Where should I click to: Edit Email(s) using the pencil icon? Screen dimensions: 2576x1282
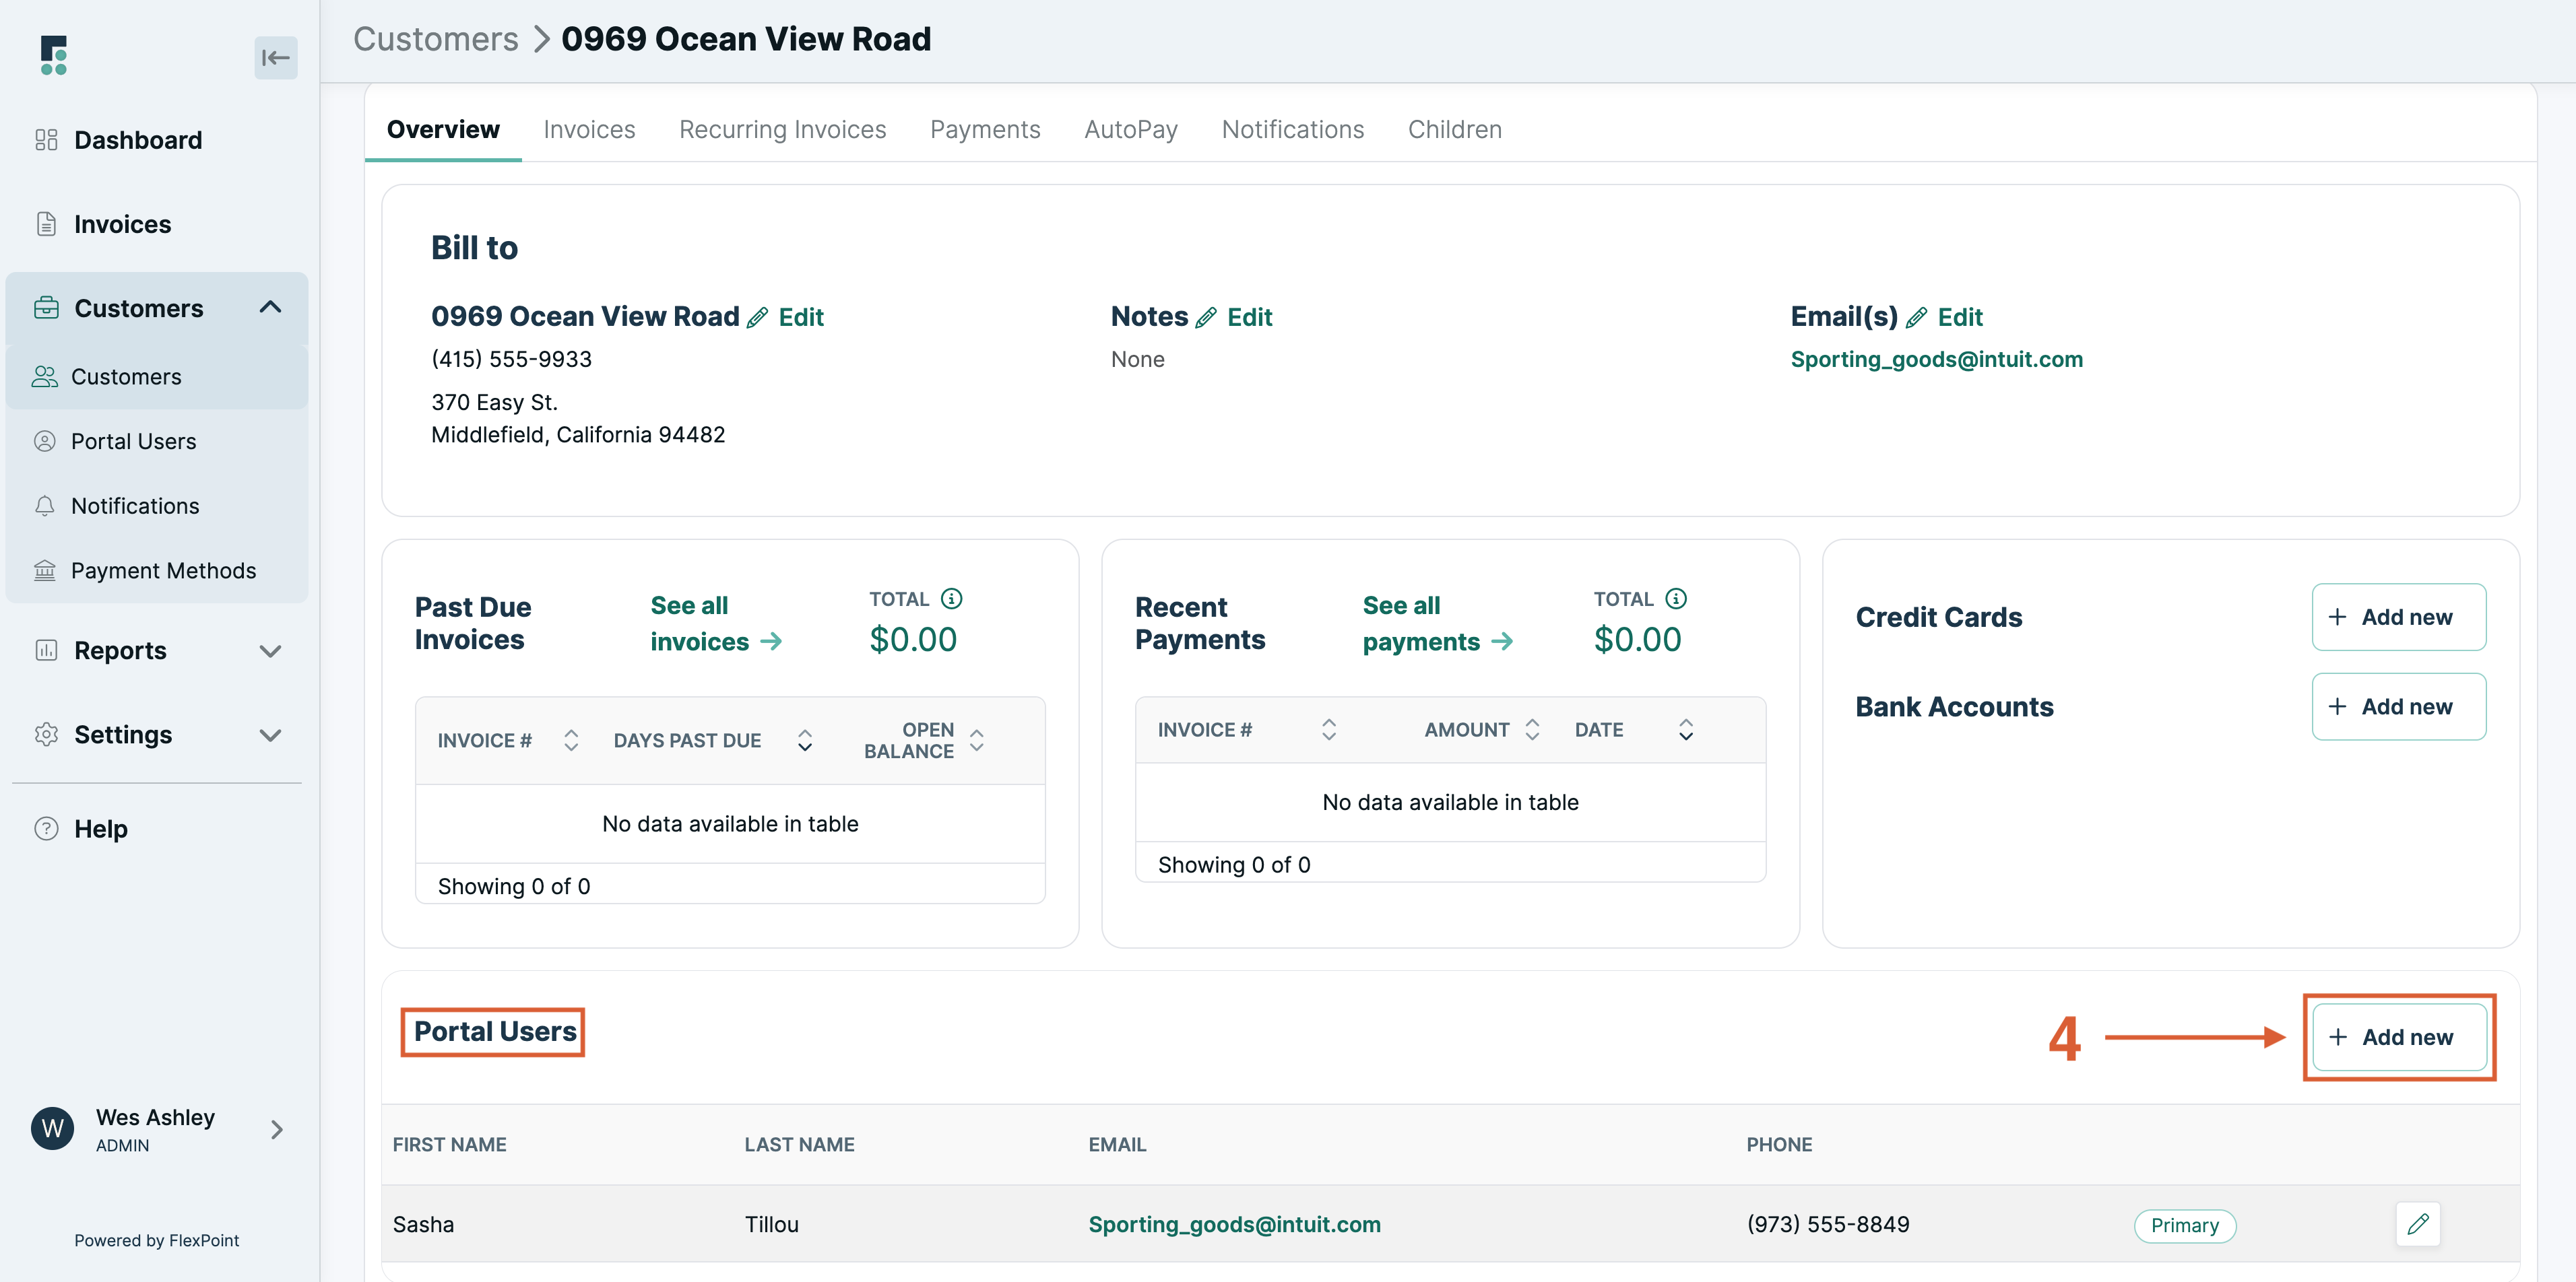(x=1917, y=316)
